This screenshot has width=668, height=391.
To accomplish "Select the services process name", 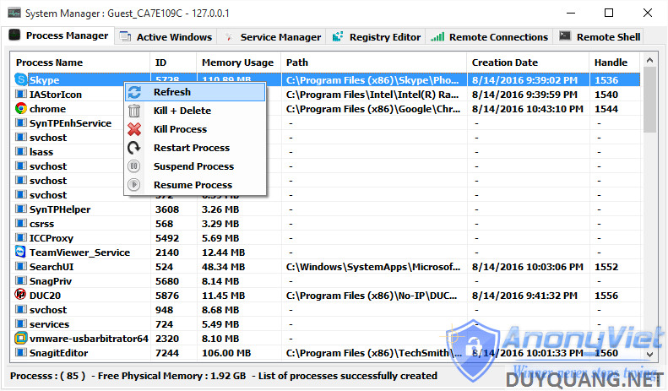I will click(50, 324).
